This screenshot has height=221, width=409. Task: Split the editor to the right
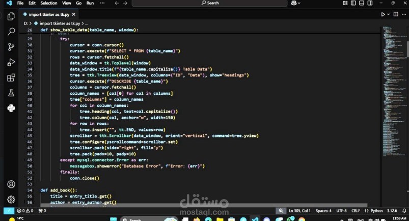396,14
